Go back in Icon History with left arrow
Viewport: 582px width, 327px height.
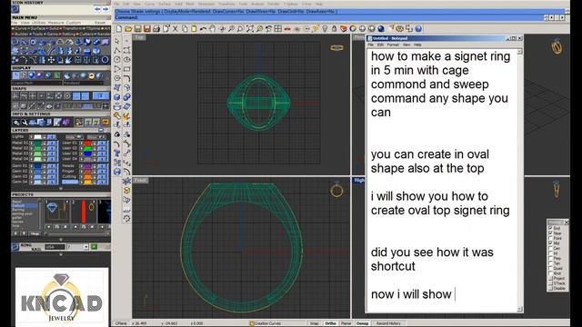(97, 9)
